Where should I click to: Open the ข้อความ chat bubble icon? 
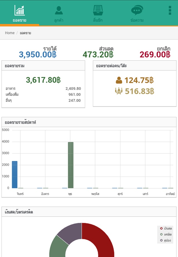click(x=137, y=10)
